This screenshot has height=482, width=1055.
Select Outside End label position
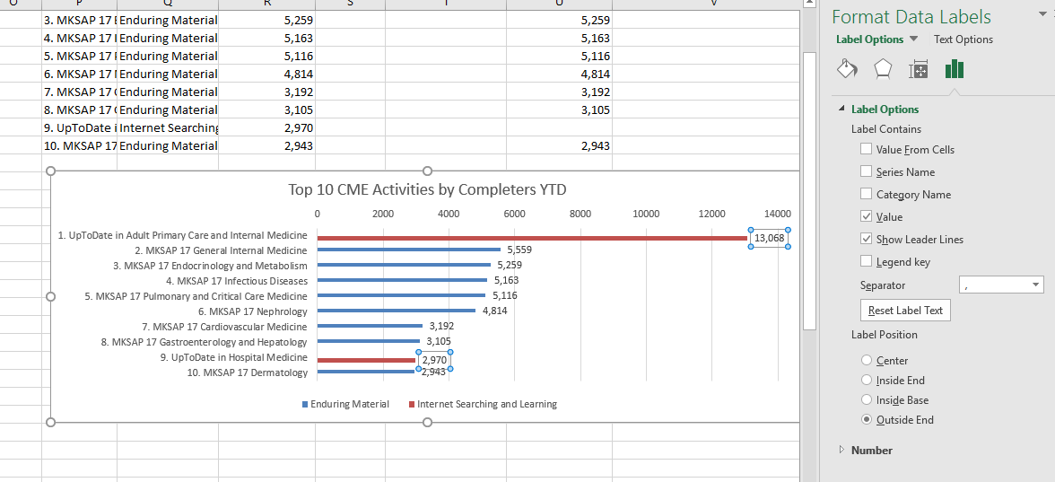(x=867, y=419)
